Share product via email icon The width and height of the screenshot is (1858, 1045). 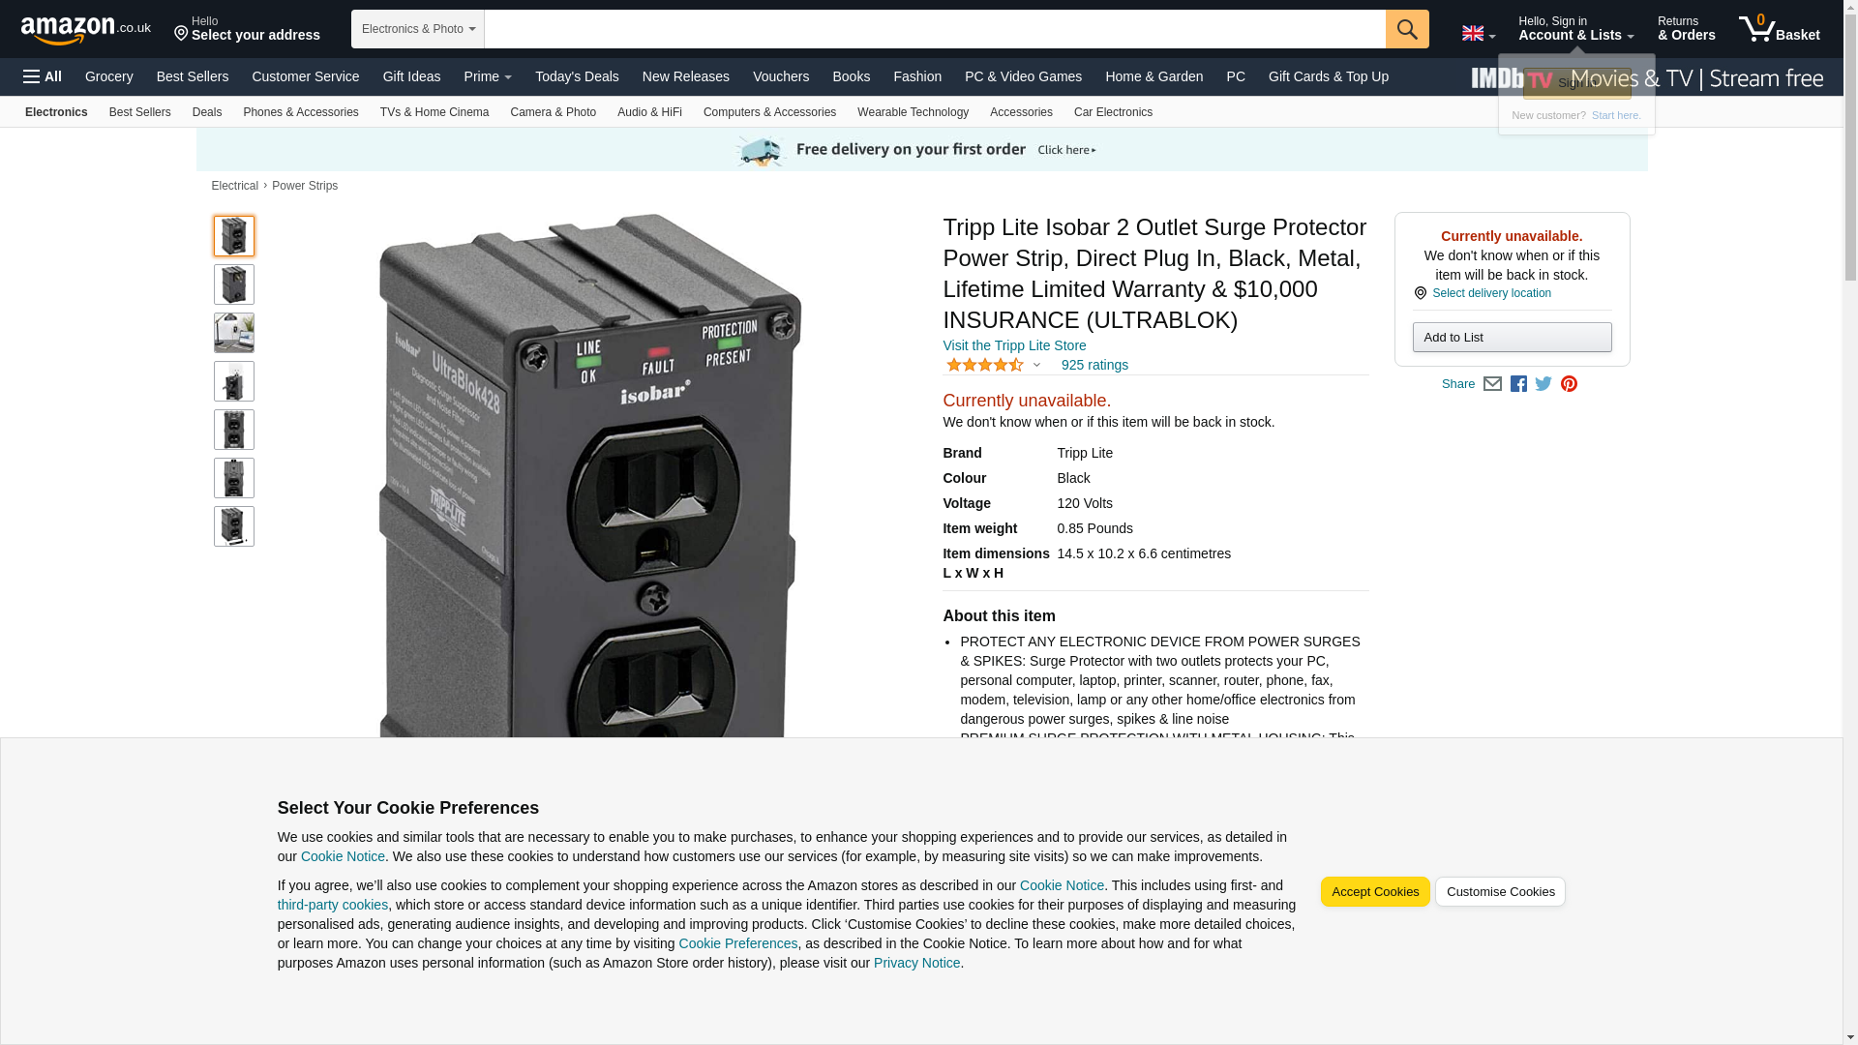(1492, 384)
